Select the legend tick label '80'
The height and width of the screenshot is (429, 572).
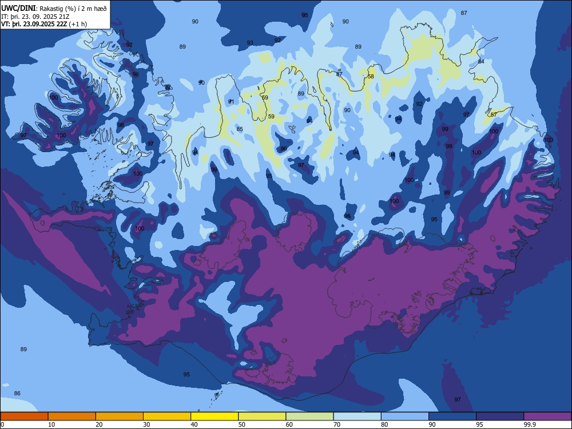click(384, 424)
